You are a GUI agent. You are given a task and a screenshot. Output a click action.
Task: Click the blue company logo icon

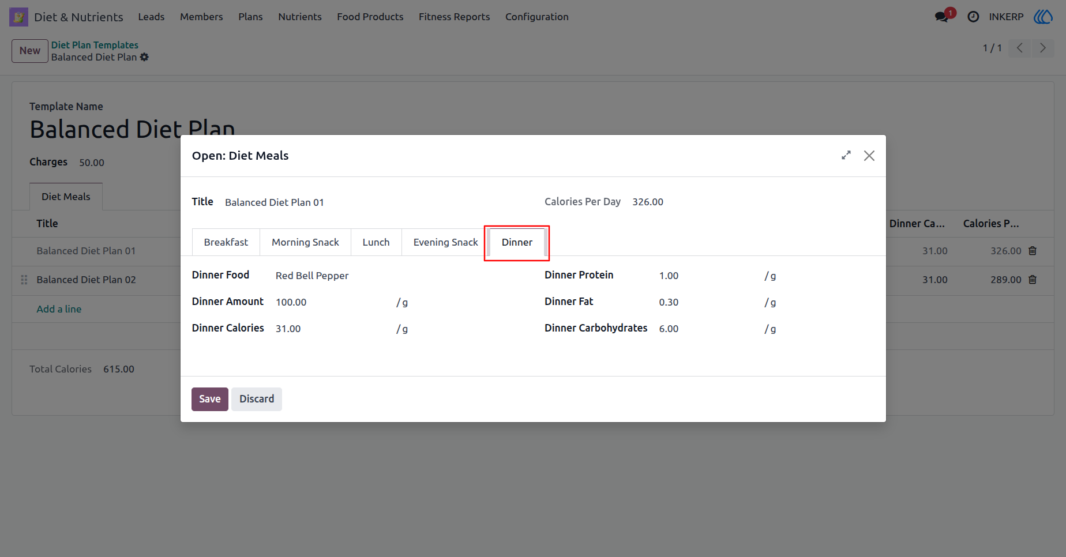(1043, 17)
